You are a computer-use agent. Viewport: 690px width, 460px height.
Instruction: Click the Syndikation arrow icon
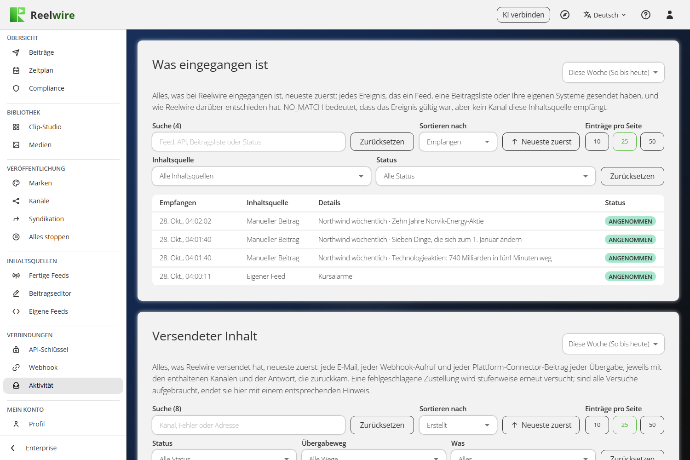coord(16,219)
